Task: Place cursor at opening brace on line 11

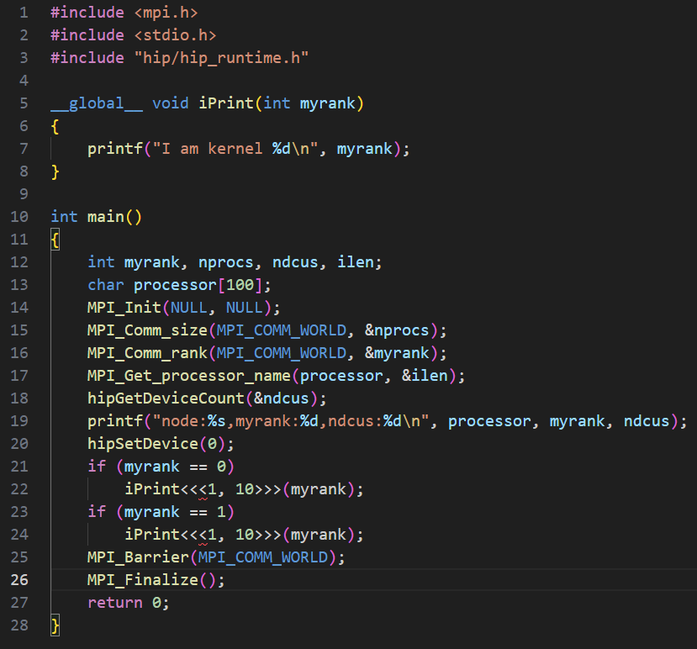Action: [x=55, y=240]
